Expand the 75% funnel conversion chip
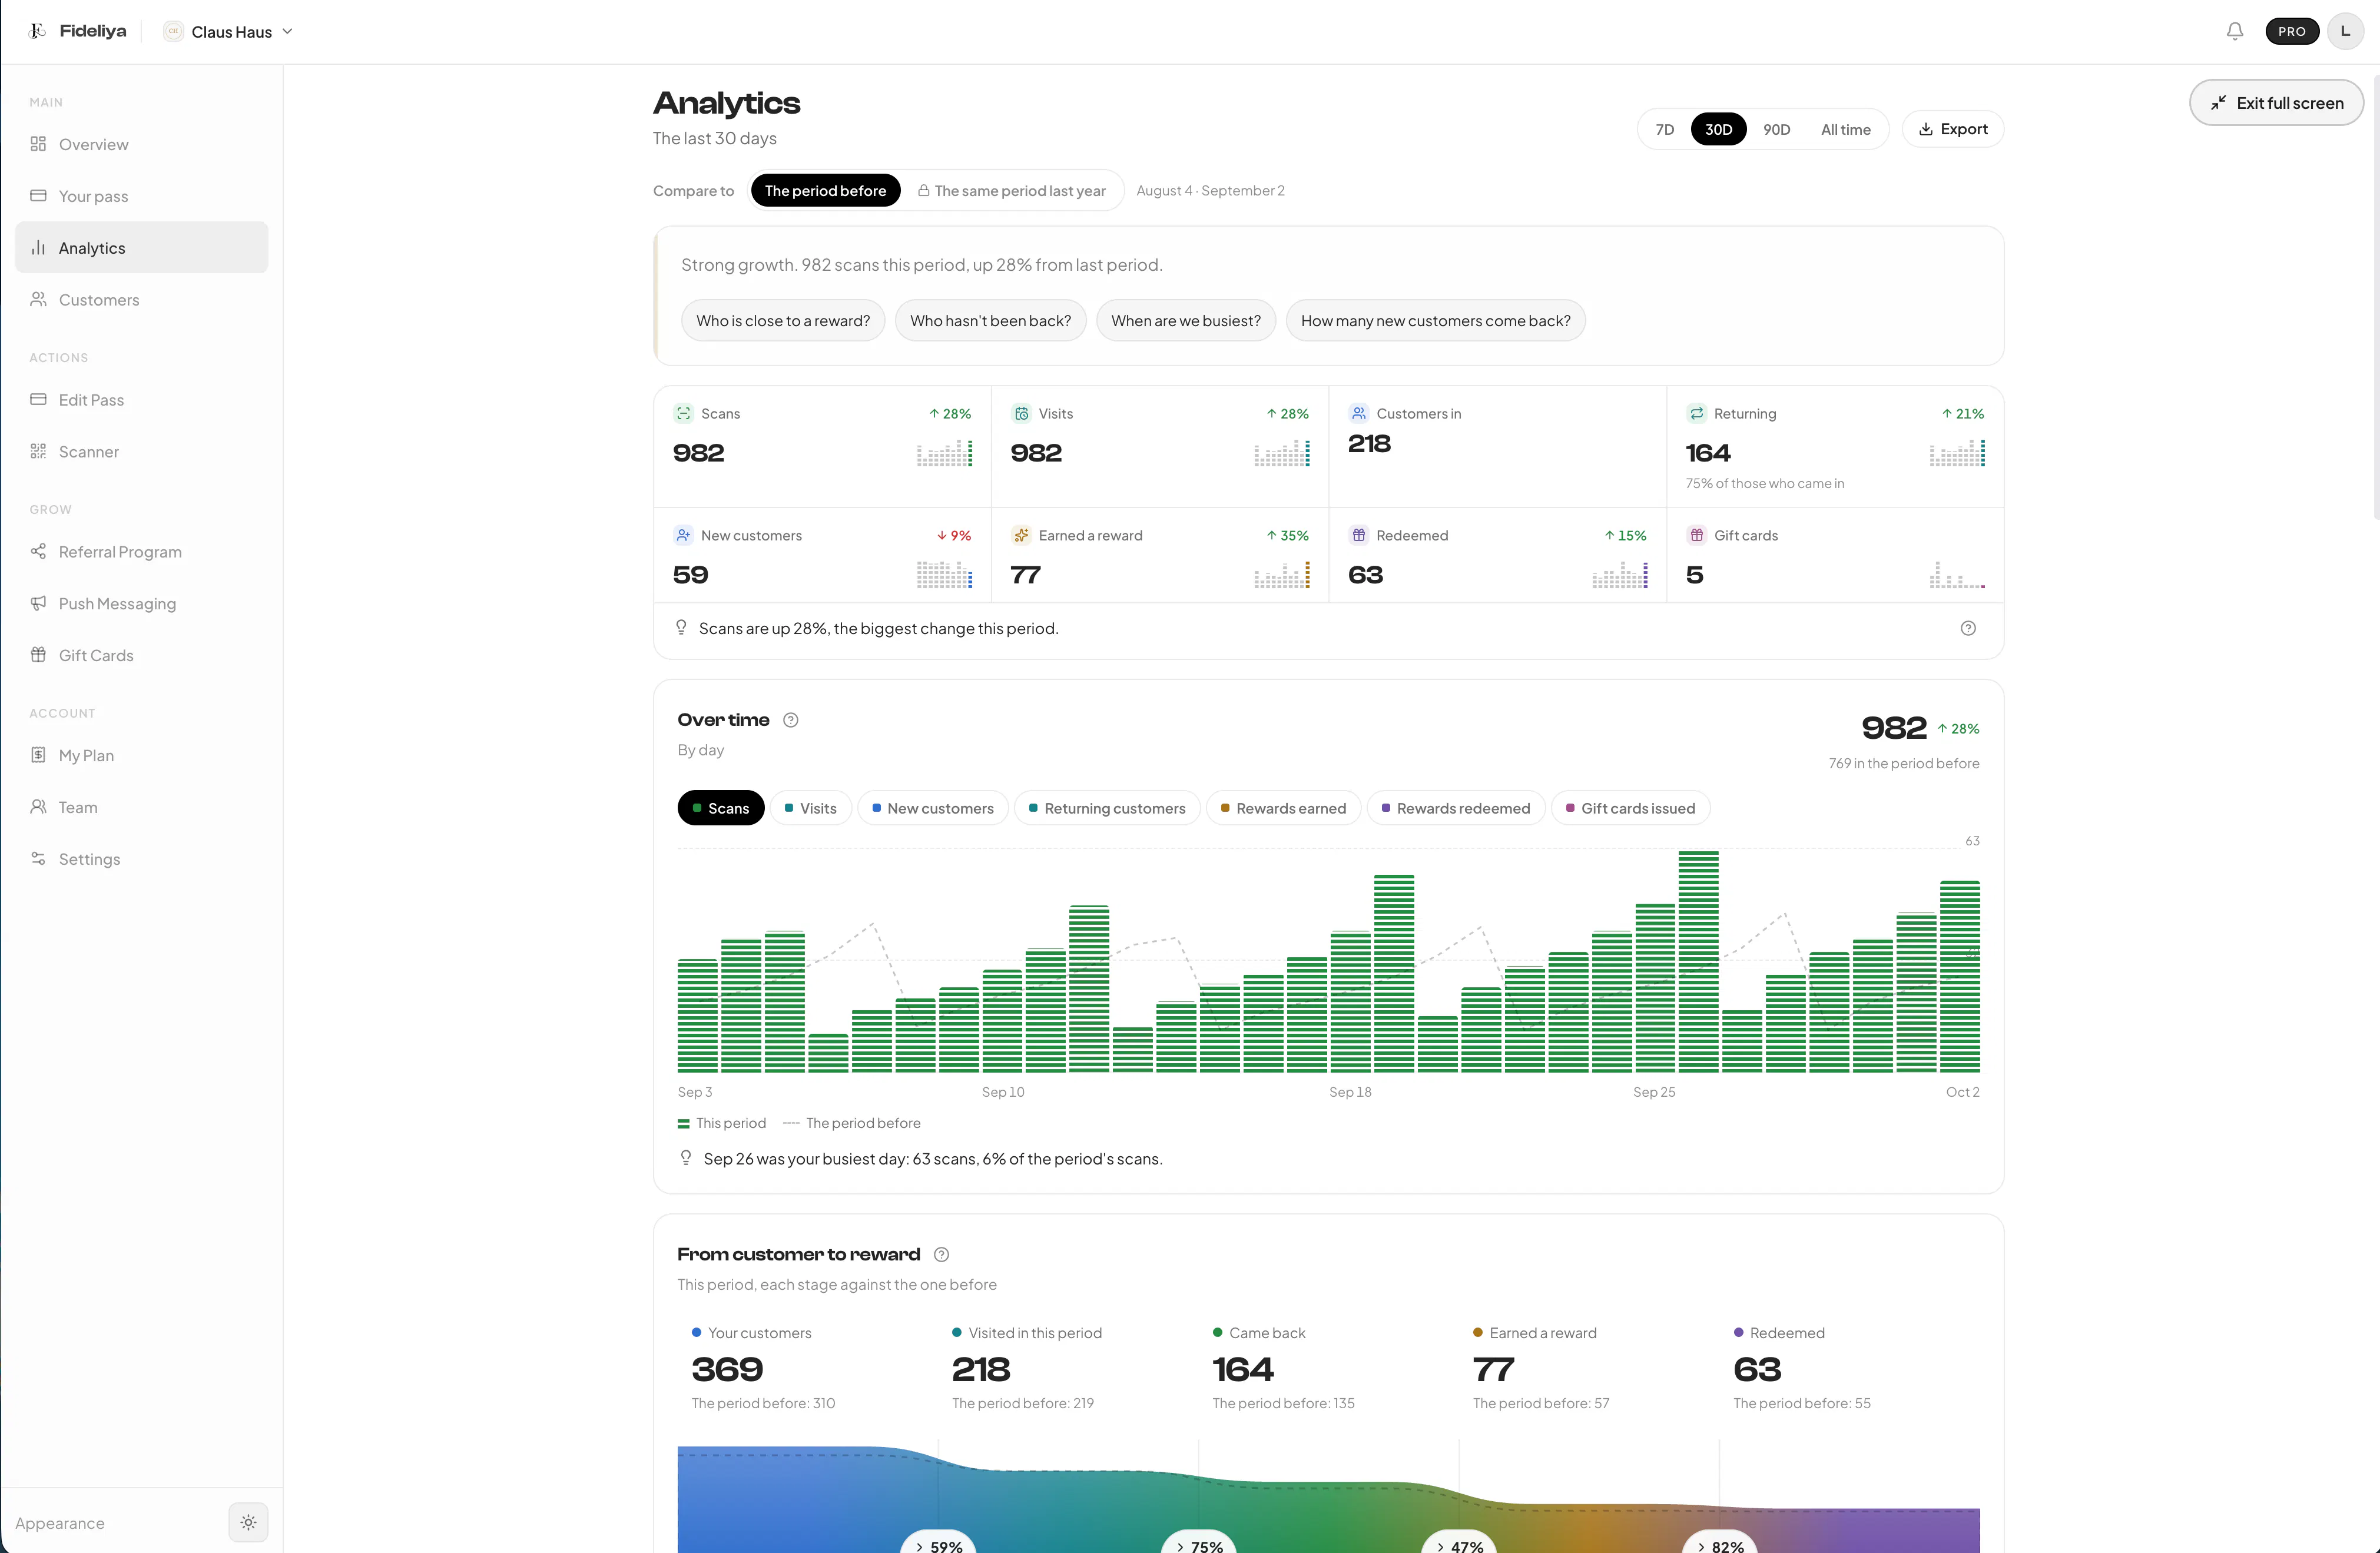Viewport: 2380px width, 1553px height. coord(1199,1543)
